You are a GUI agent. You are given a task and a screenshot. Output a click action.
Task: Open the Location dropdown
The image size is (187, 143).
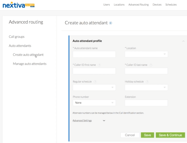[x=146, y=54]
